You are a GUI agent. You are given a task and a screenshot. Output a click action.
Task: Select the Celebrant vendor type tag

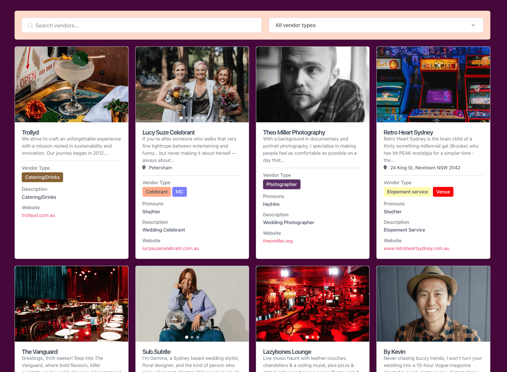[157, 192]
